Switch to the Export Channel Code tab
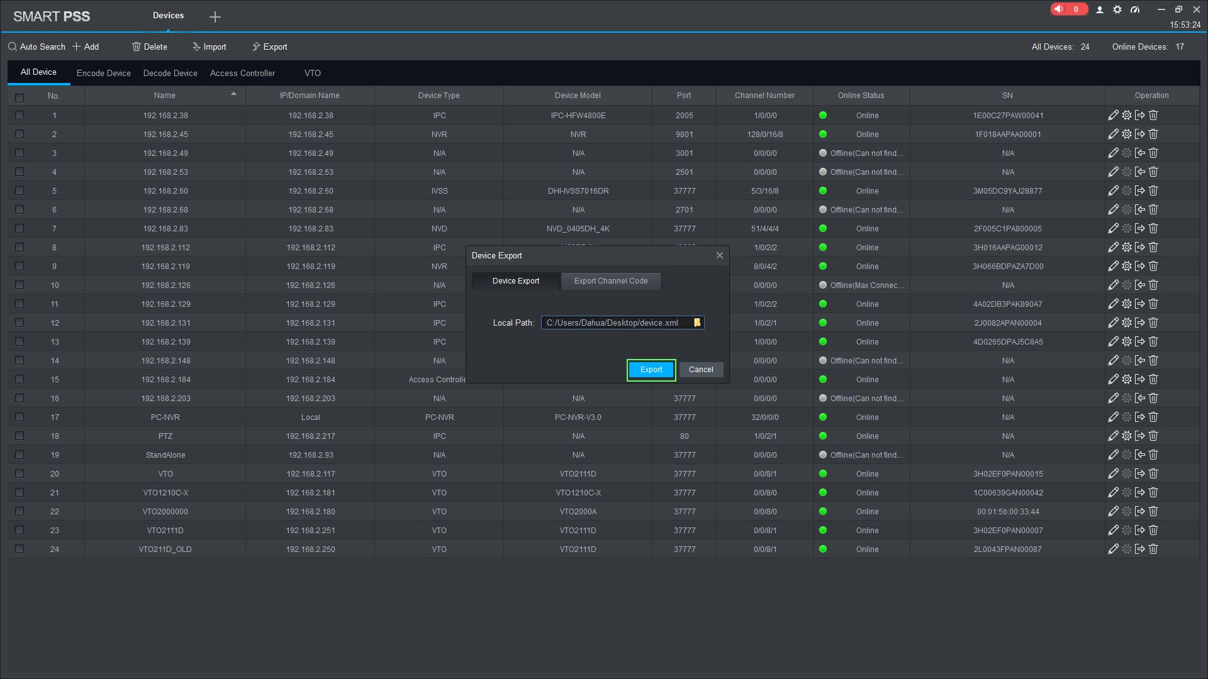The height and width of the screenshot is (679, 1208). pyautogui.click(x=610, y=281)
